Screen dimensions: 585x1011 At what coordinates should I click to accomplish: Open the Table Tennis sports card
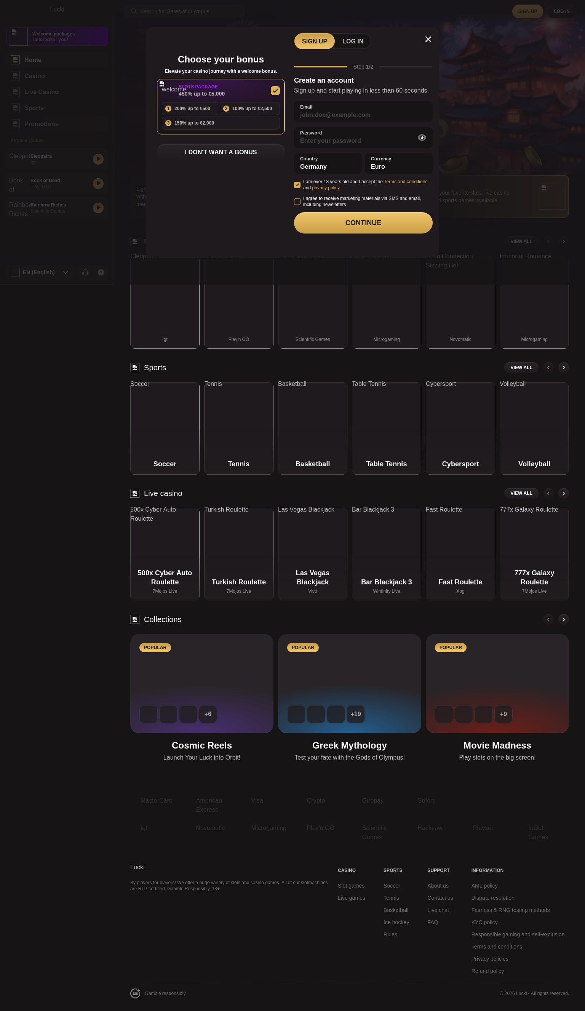387,428
